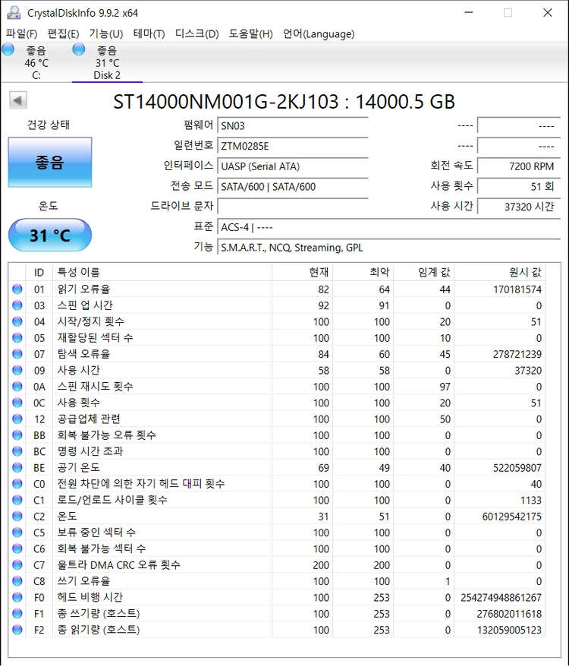The image size is (569, 667).
Task: Click the 특성 이름 column header
Action: 162,272
